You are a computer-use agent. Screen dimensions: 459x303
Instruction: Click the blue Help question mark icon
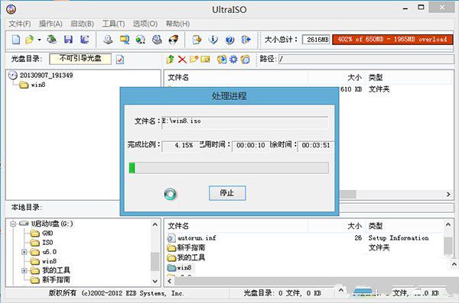point(229,40)
